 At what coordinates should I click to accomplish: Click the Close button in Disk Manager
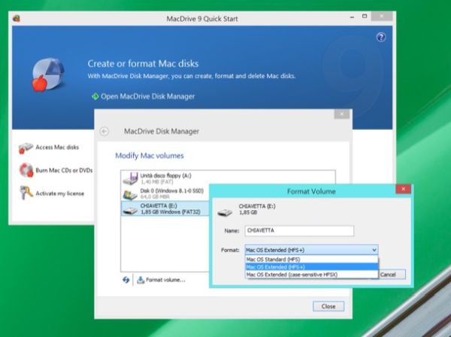pos(328,306)
